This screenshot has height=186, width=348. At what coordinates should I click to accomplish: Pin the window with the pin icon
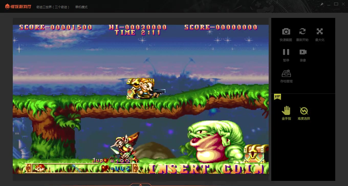(x=322, y=4)
